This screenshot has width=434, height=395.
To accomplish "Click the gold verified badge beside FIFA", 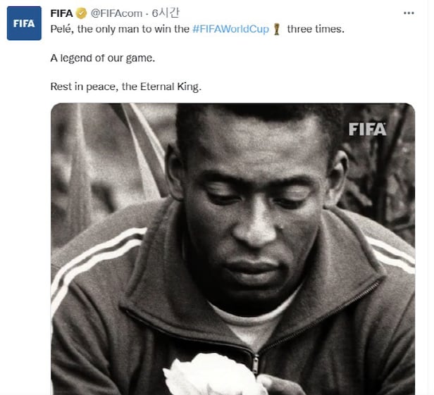I will tap(82, 13).
